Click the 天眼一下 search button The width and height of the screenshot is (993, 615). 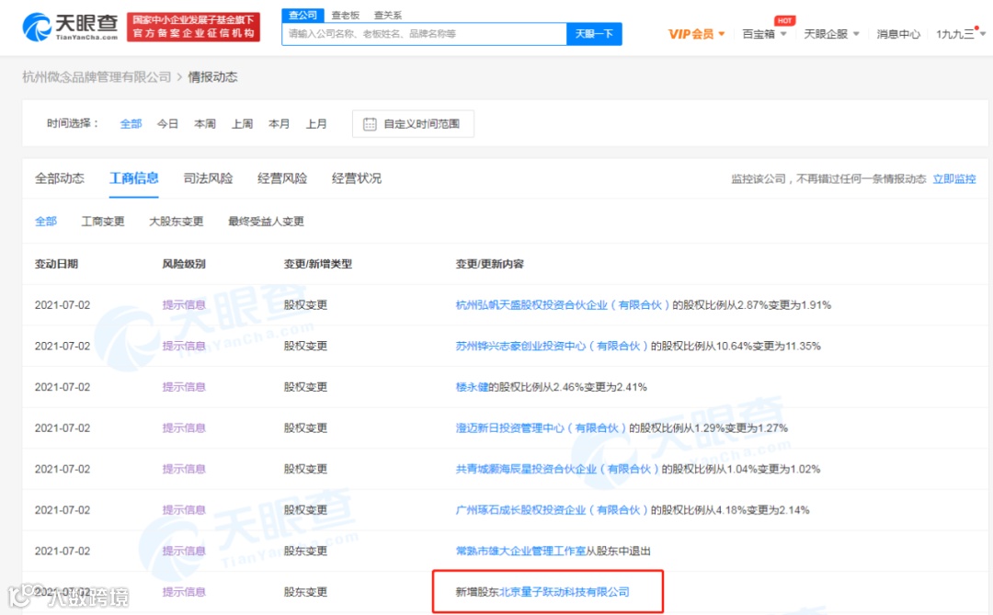[x=594, y=34]
